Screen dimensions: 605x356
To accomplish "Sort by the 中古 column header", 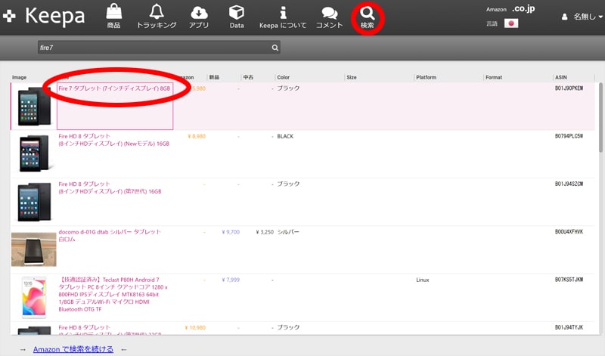I will tap(248, 77).
